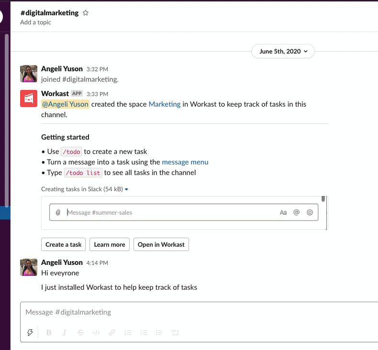Click the 4:14 PM timestamp
Screen dimensions: 378x350
[x=97, y=263]
